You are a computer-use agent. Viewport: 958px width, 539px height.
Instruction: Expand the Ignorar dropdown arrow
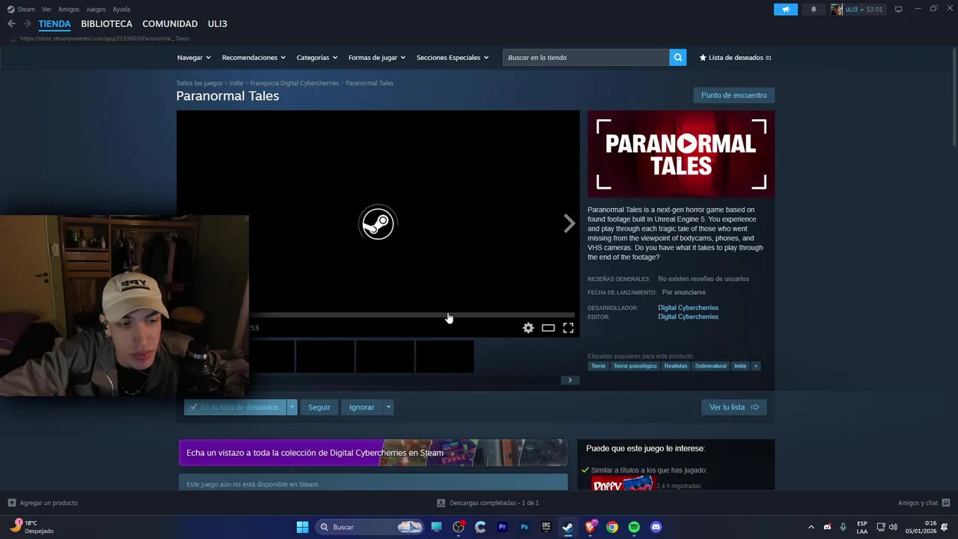[x=388, y=407]
